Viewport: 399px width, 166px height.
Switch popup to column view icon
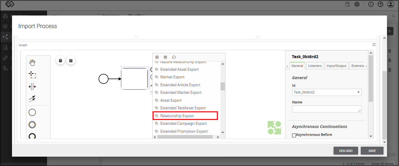[157, 57]
